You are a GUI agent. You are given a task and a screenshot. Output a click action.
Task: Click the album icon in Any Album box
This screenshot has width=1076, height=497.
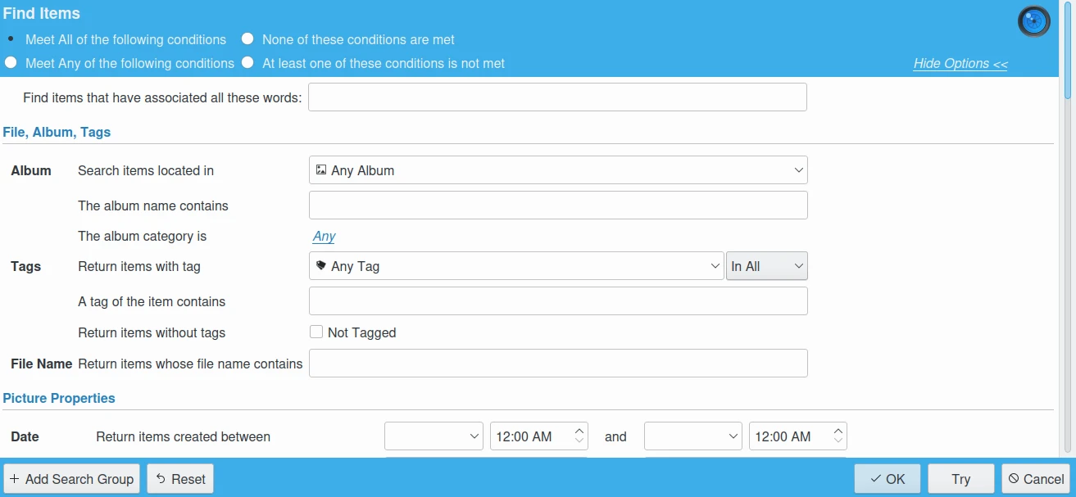(321, 170)
